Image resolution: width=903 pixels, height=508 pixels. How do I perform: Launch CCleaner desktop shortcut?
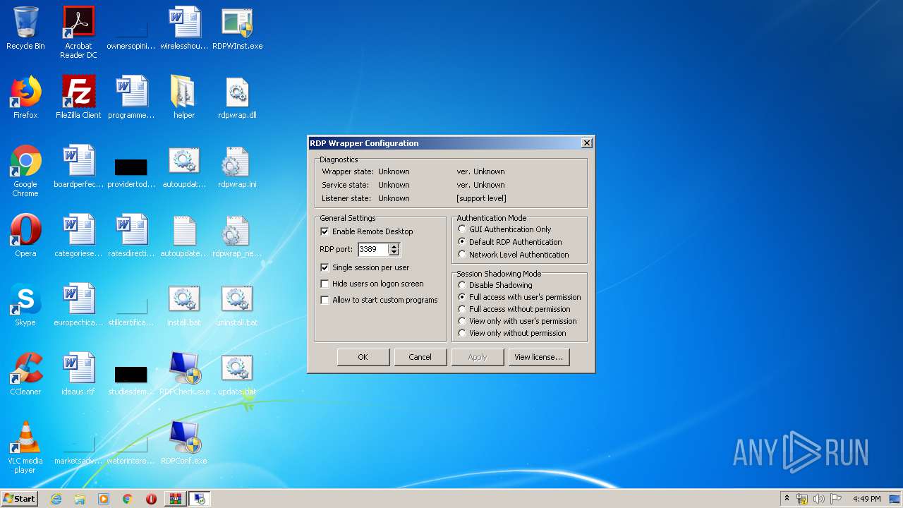(25, 374)
